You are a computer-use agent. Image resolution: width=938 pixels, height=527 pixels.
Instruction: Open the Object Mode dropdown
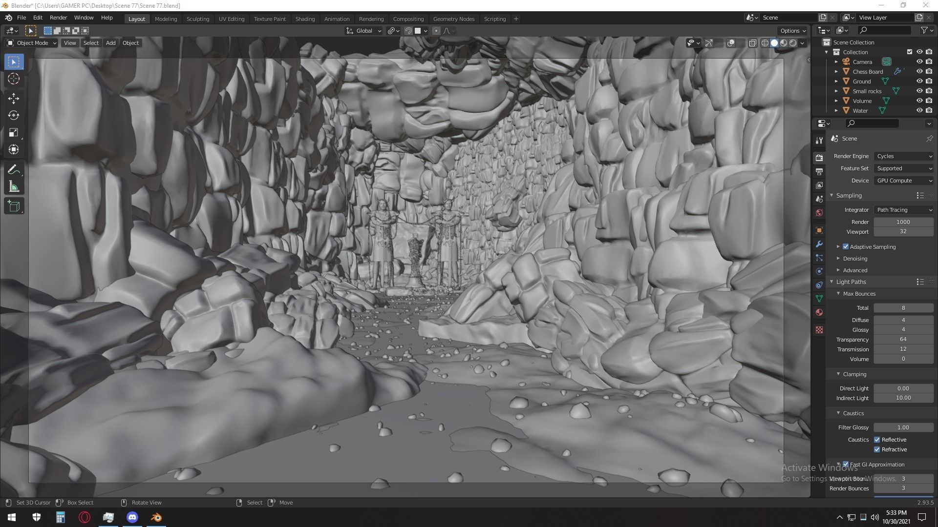pyautogui.click(x=32, y=43)
